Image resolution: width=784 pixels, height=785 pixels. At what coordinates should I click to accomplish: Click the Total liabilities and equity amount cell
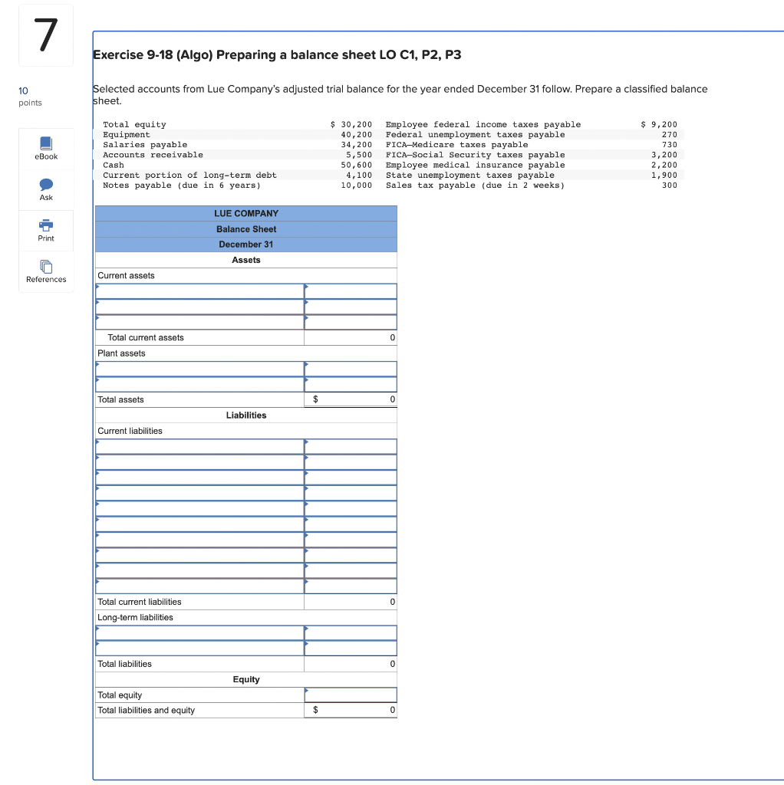click(x=350, y=710)
